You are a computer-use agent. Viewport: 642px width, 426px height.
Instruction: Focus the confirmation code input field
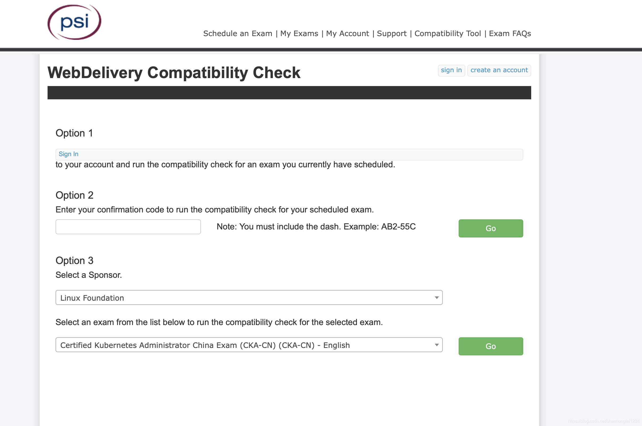click(x=128, y=227)
